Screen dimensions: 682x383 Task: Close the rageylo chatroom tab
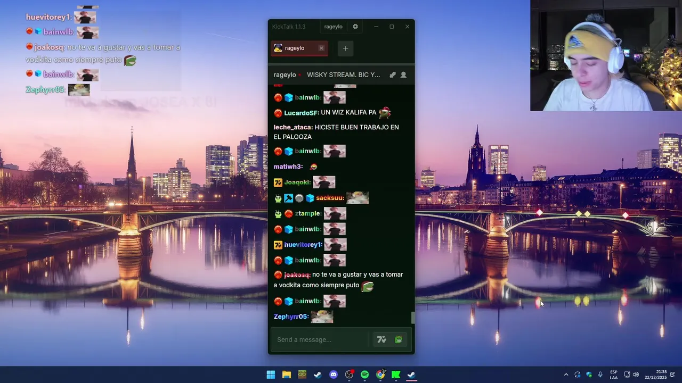coord(321,48)
